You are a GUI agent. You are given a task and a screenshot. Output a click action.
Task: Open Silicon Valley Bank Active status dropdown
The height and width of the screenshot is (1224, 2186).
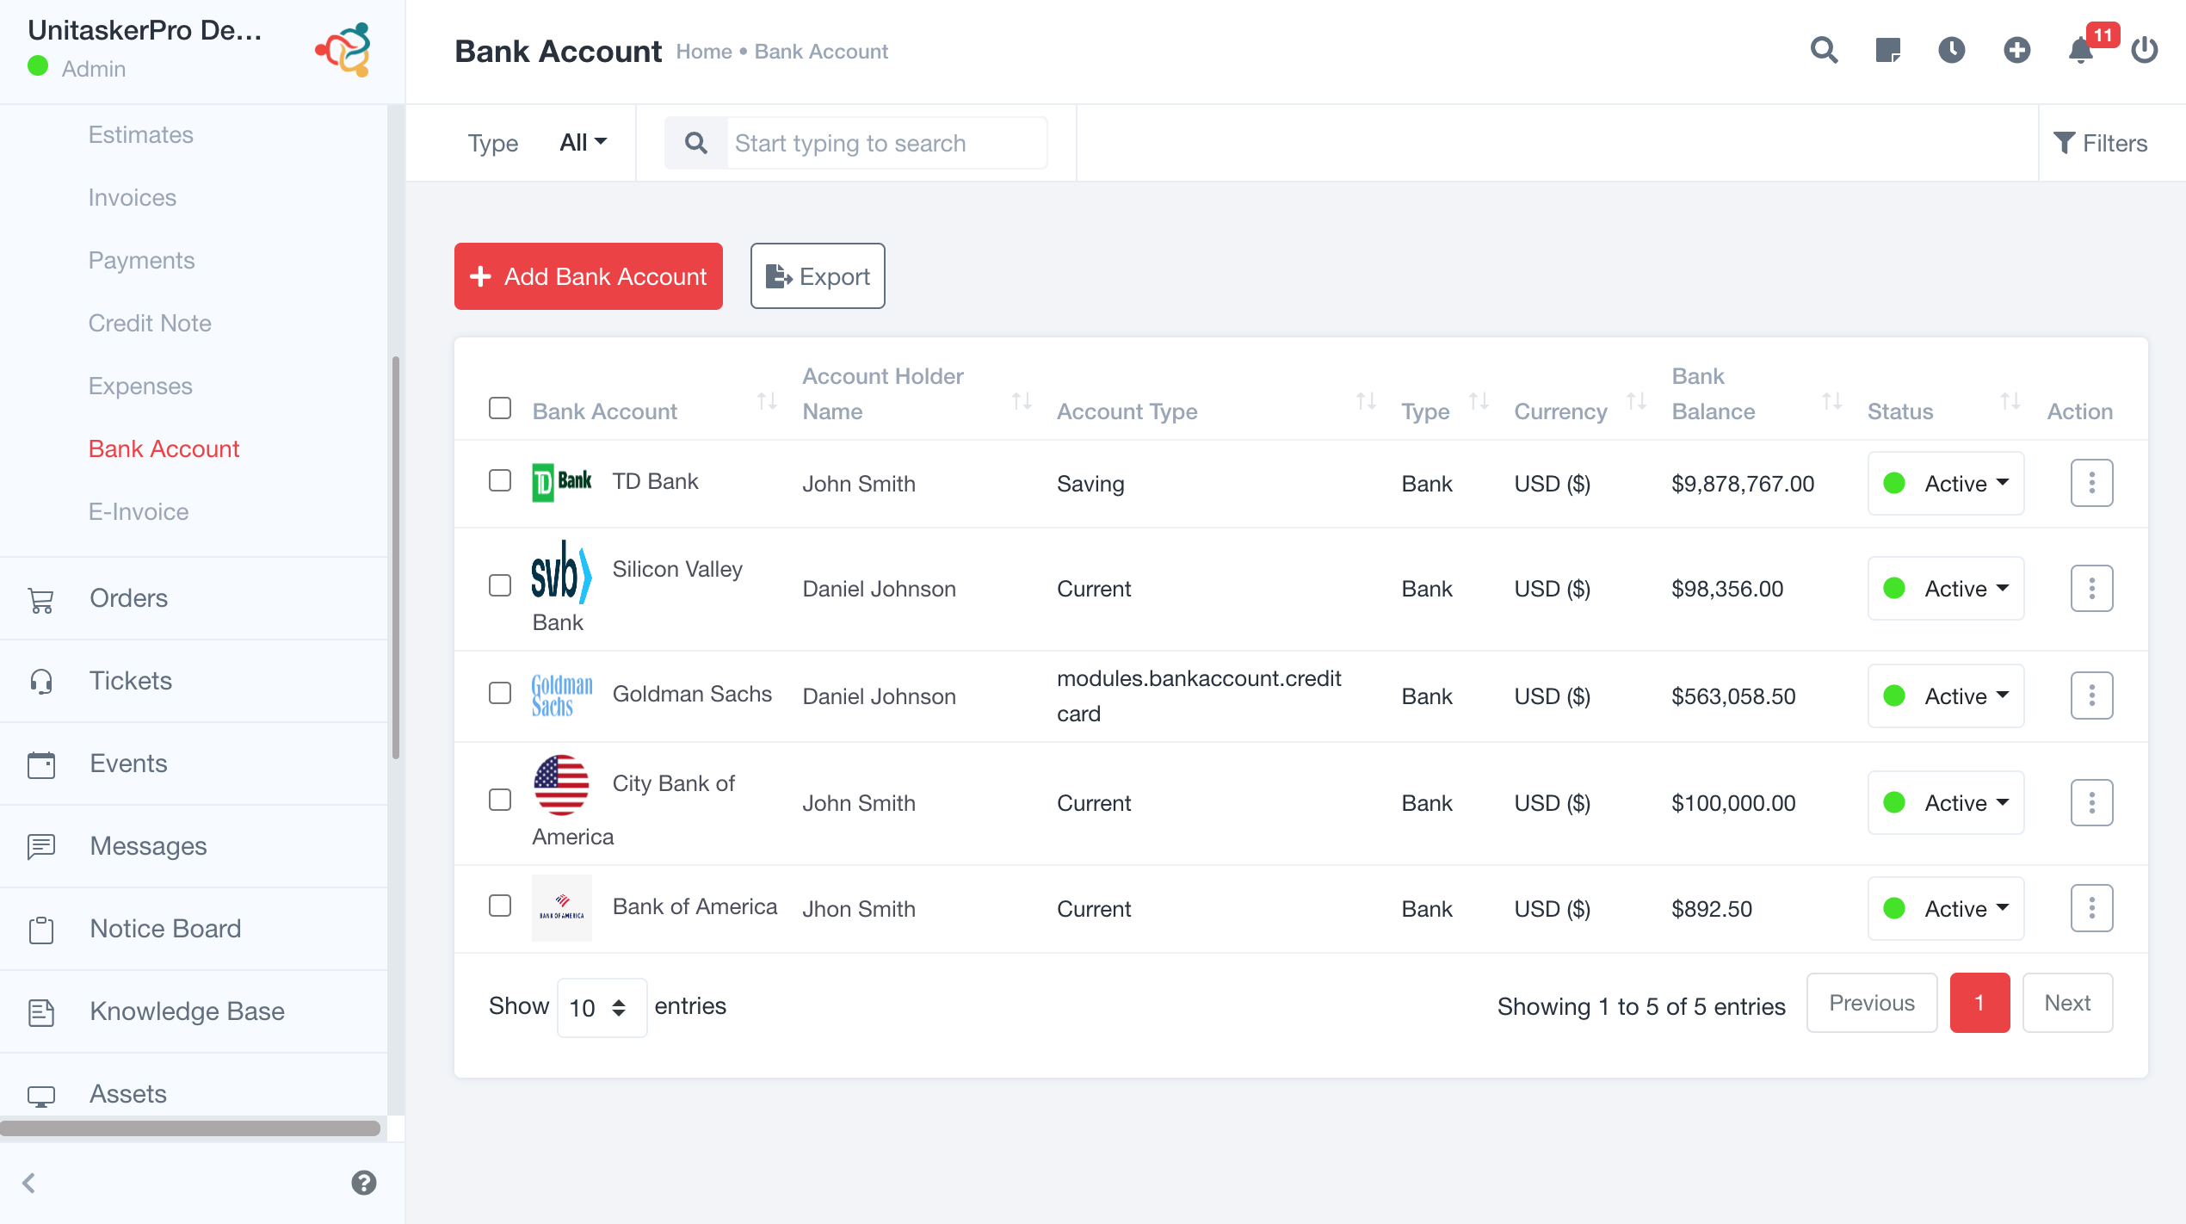(x=1945, y=589)
